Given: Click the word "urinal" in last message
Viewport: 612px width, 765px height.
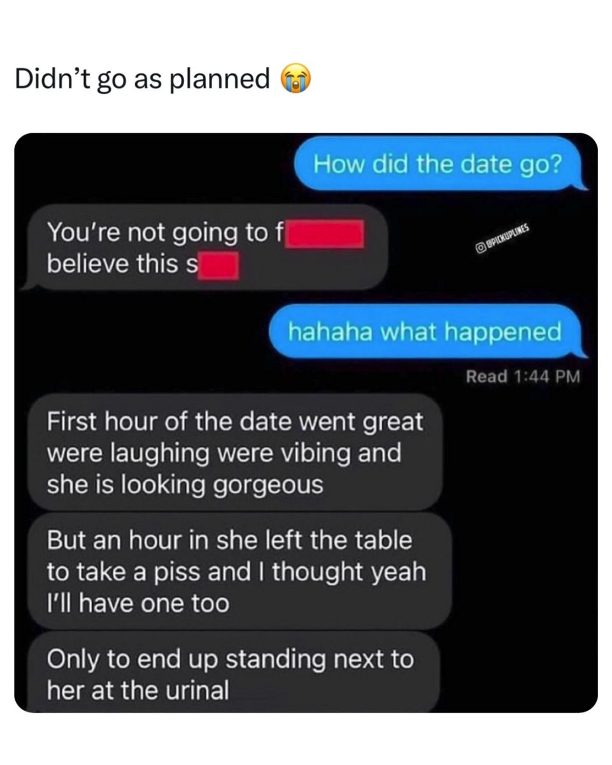Looking at the screenshot, I should pyautogui.click(x=197, y=690).
